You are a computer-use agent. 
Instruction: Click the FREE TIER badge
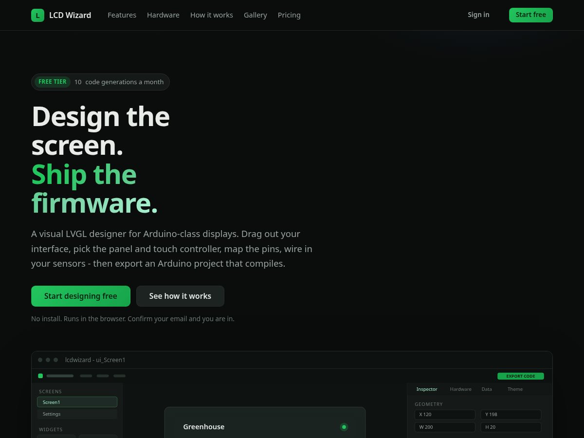[53, 82]
